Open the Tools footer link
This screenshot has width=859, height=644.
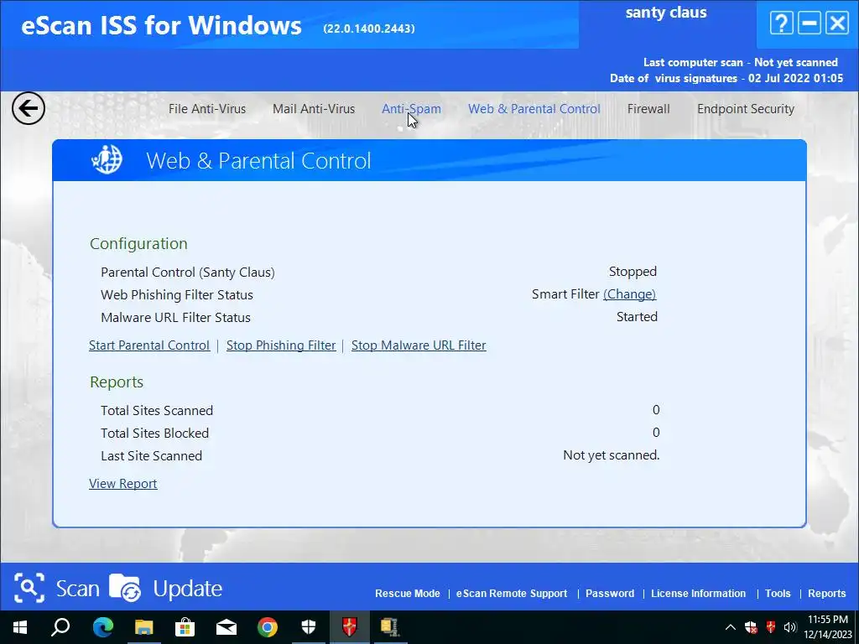778,594
